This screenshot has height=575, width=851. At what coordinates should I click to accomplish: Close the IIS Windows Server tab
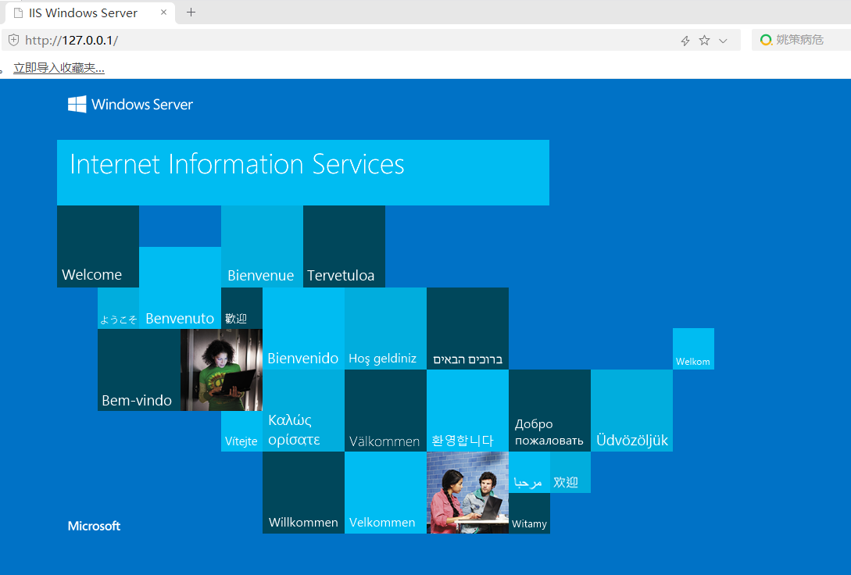[163, 12]
